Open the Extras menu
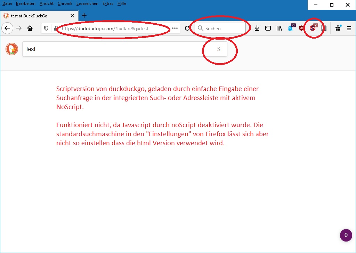Screen dimensions: 356x253 108,3
